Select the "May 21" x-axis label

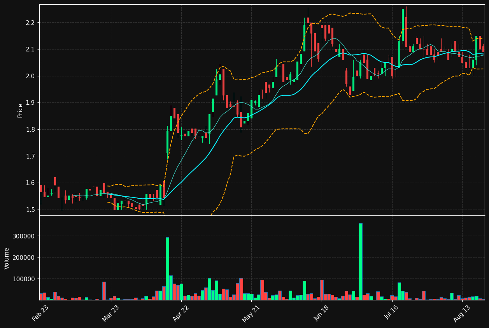tap(251, 313)
